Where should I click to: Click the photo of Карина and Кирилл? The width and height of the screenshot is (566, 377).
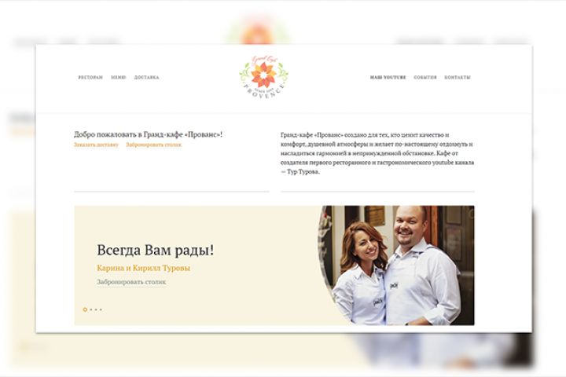click(396, 265)
